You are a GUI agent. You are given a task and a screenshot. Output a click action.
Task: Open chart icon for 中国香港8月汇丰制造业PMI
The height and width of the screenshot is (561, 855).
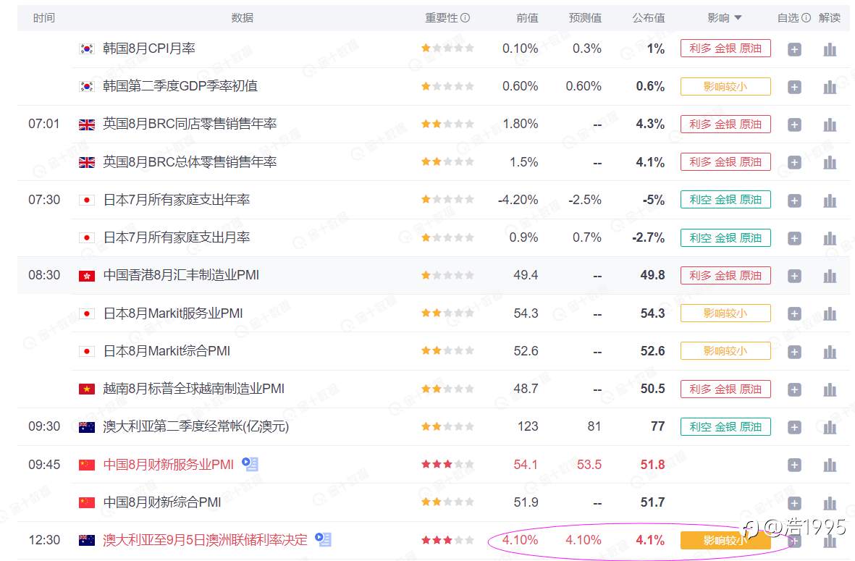(x=830, y=276)
